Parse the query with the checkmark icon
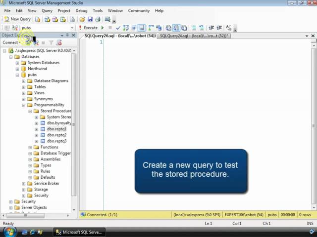317x237 pixels. [x=118, y=28]
